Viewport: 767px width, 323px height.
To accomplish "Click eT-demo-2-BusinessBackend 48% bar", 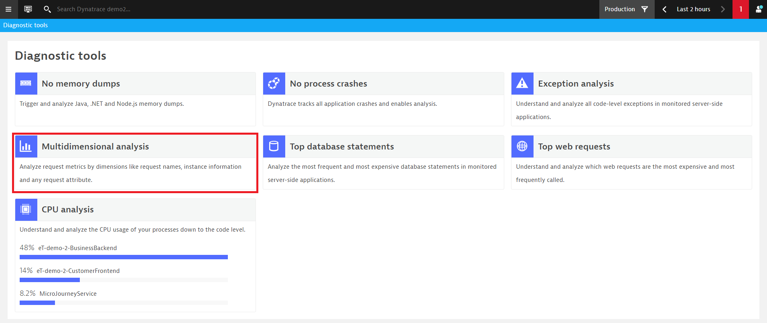I will pos(124,257).
